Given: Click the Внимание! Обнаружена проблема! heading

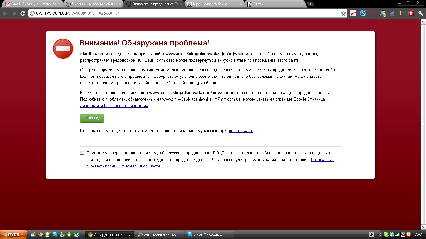Looking at the screenshot, I should pos(144,43).
